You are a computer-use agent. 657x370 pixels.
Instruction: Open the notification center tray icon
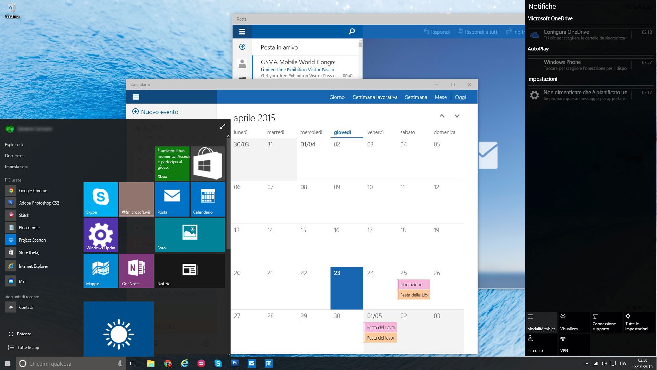pyautogui.click(x=613, y=363)
